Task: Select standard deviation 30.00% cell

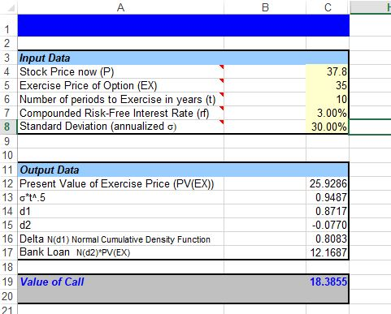Action: tap(328, 127)
